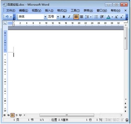Open the 五号 font size dropdown arrow

pyautogui.click(x=58, y=17)
